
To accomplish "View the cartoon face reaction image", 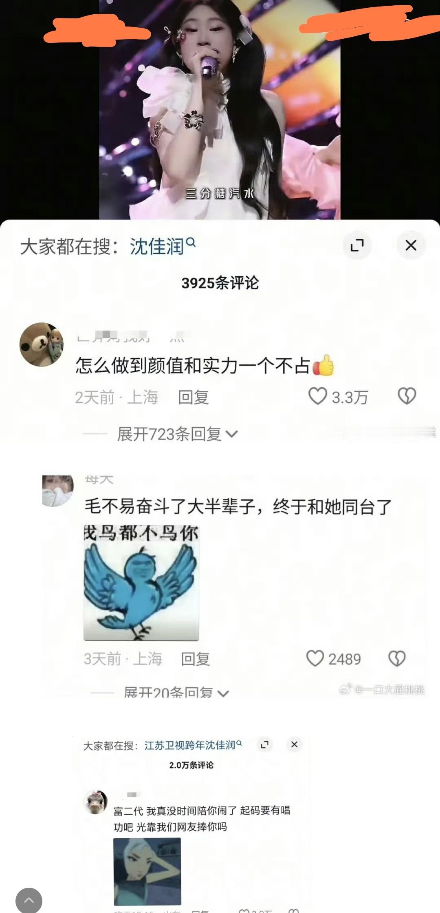I will pos(147,871).
